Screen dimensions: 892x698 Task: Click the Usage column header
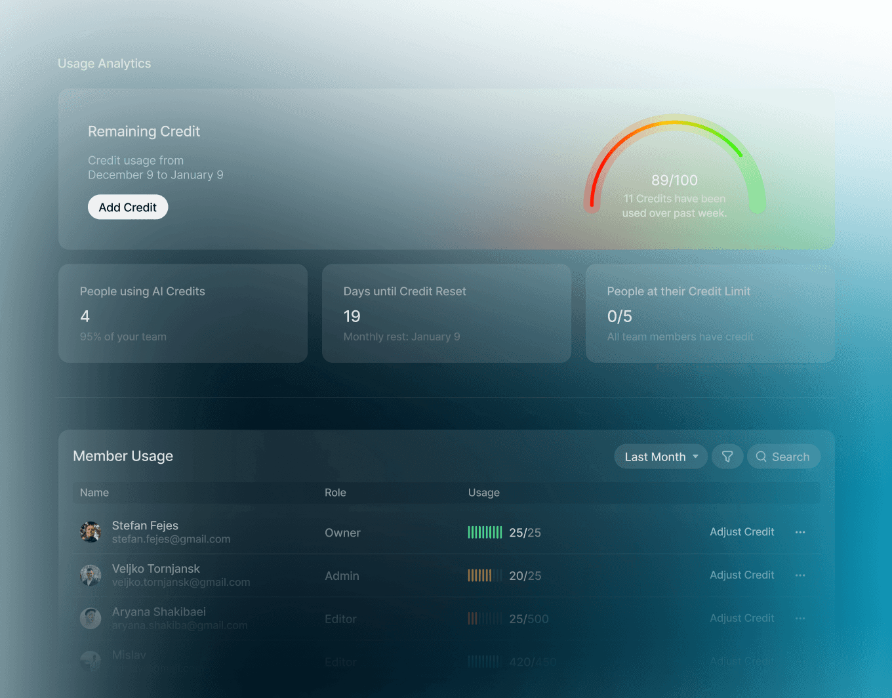coord(484,493)
